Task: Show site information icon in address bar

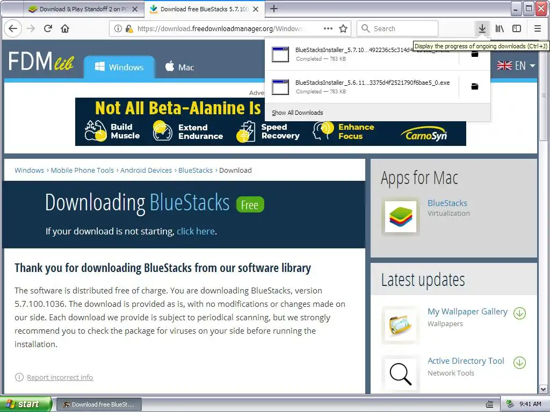Action: coord(118,28)
